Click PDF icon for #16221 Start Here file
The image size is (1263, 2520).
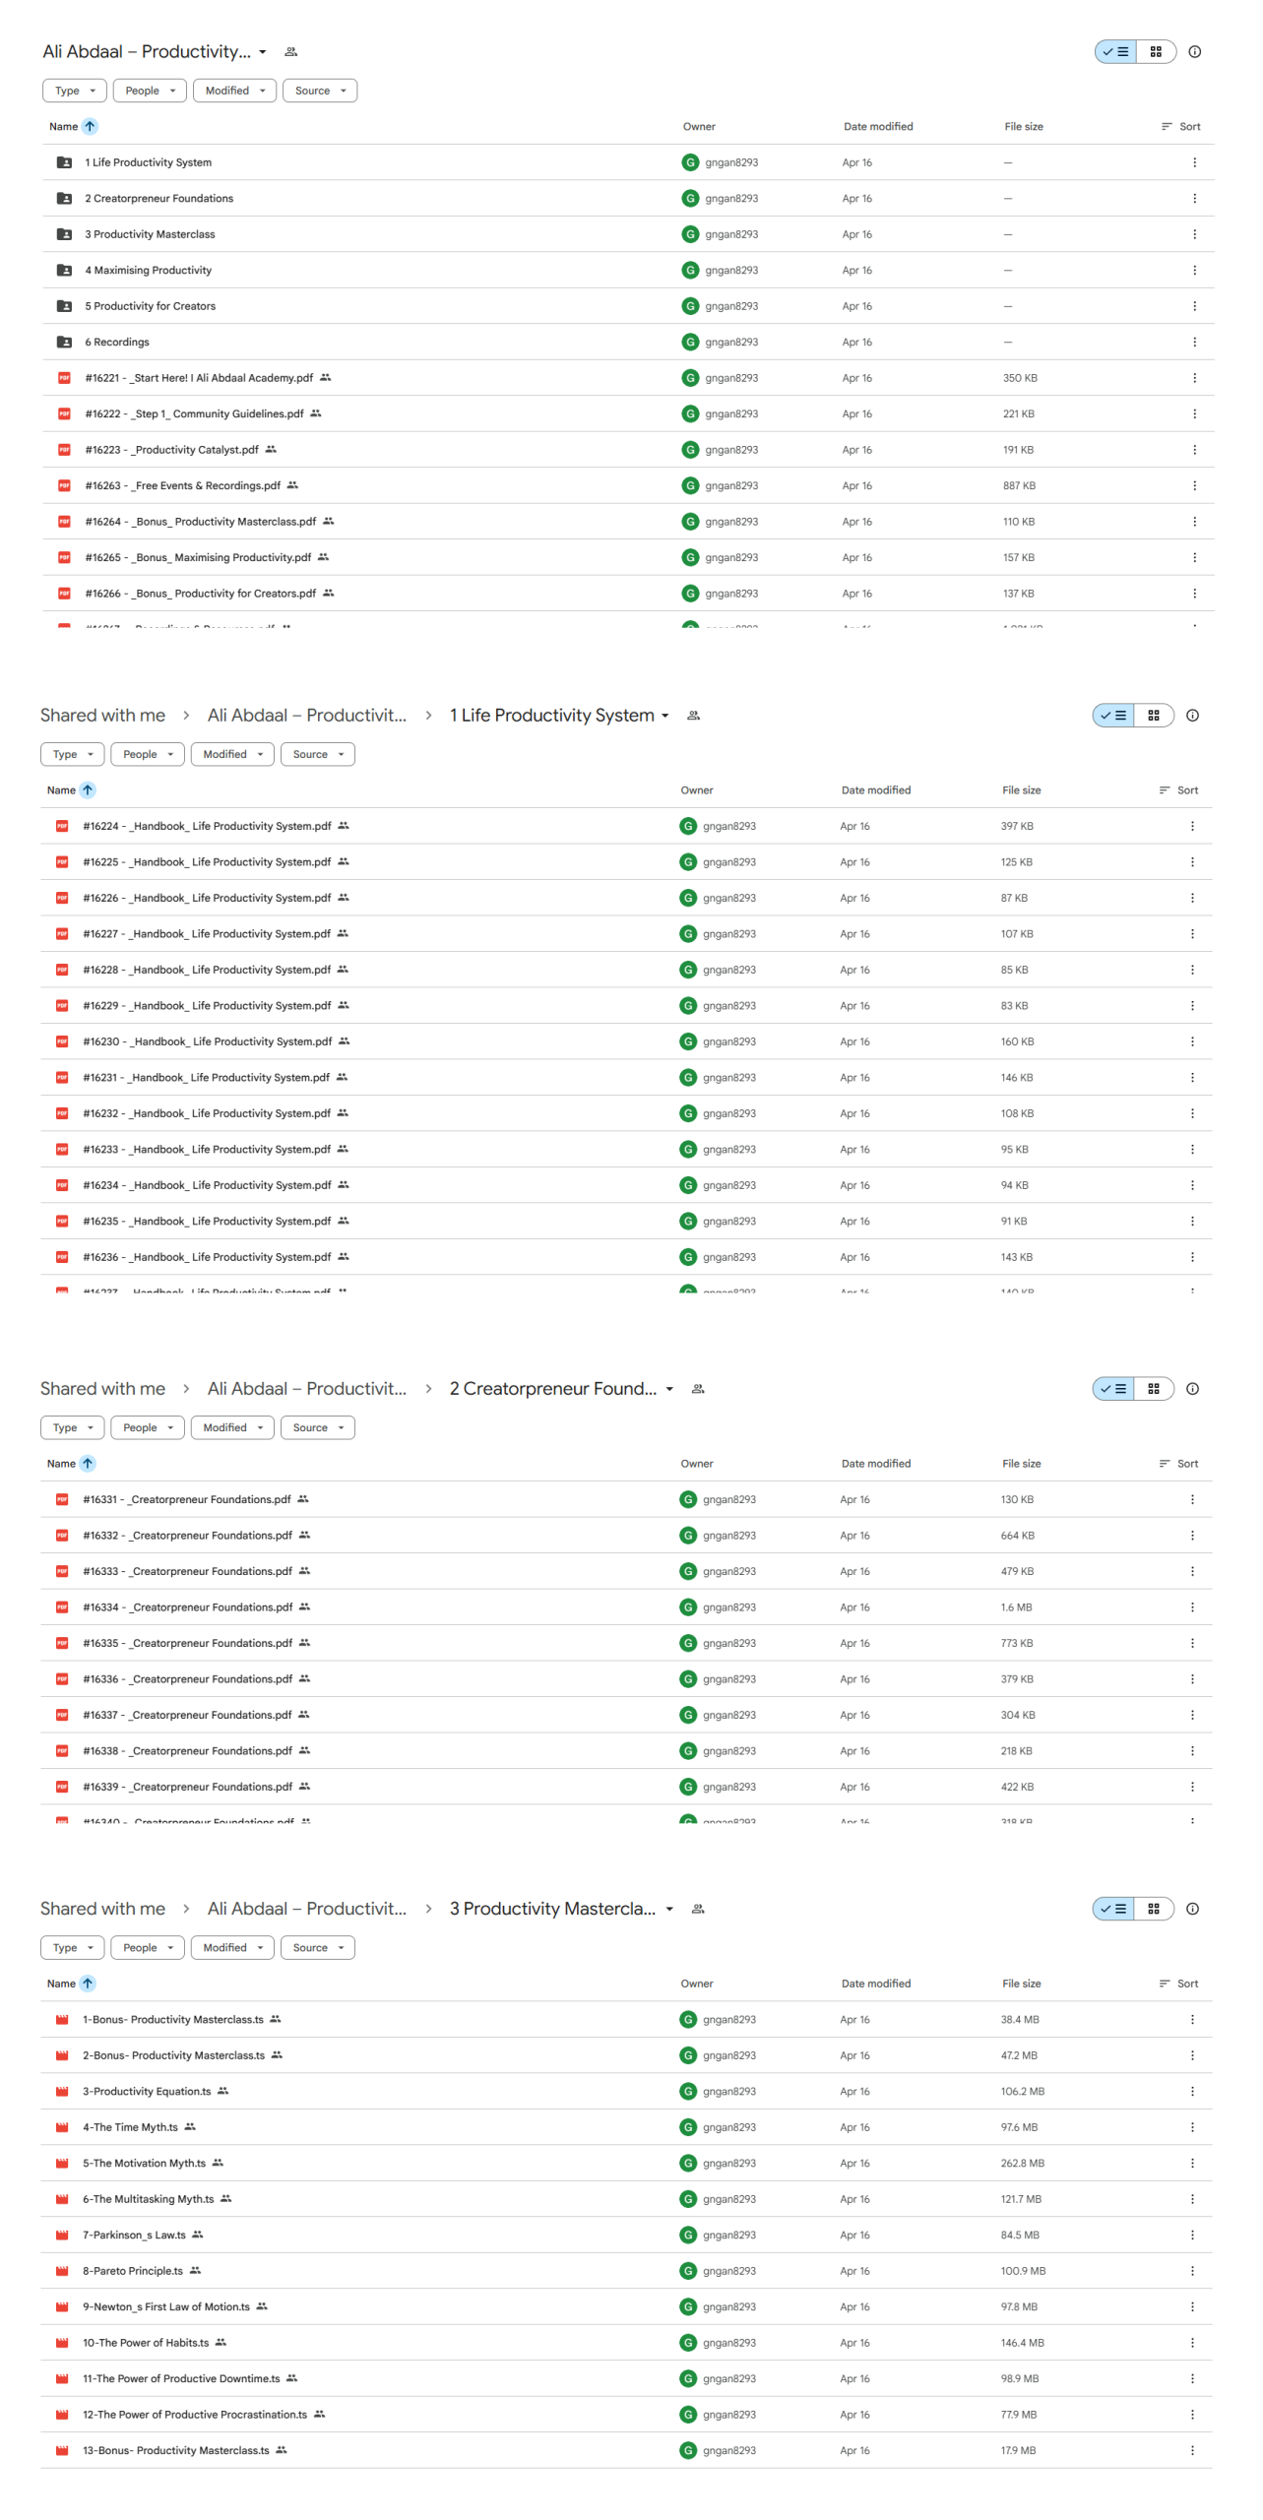[64, 378]
